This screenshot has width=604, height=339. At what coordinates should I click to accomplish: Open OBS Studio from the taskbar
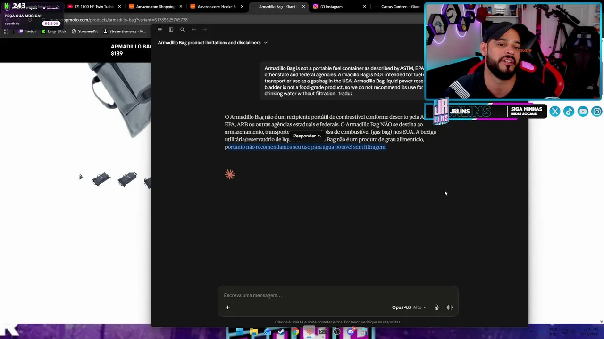click(337, 332)
